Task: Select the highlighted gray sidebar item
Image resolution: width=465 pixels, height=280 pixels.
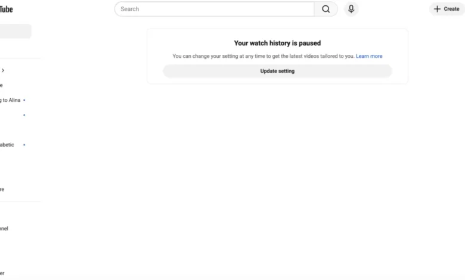Action: pyautogui.click(x=15, y=31)
